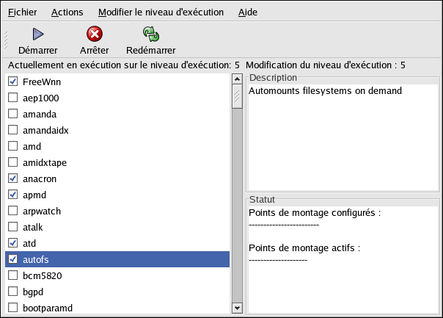Select the amanda service row
443x318 pixels.
coord(117,114)
